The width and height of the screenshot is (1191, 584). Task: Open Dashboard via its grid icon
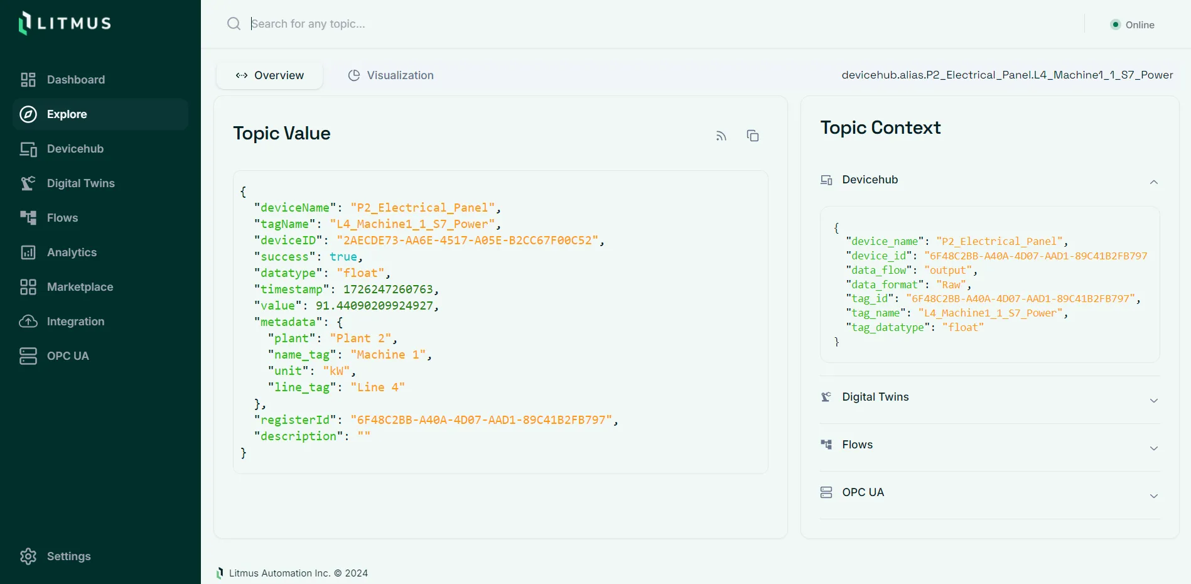pos(28,80)
